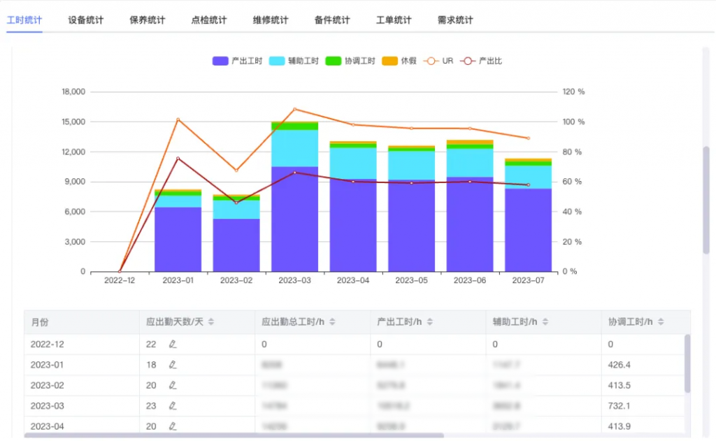Toggle 协调工时 series in legend
This screenshot has width=716, height=441.
pyautogui.click(x=350, y=61)
